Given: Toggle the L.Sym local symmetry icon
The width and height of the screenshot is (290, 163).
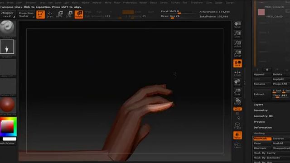Looking at the screenshot, I should [x=237, y=73].
